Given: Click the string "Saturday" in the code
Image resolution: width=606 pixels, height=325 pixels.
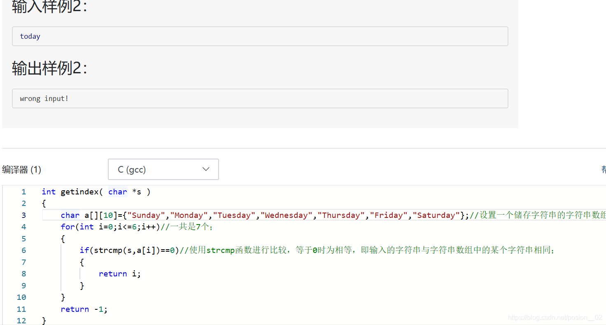Looking at the screenshot, I should (436, 215).
